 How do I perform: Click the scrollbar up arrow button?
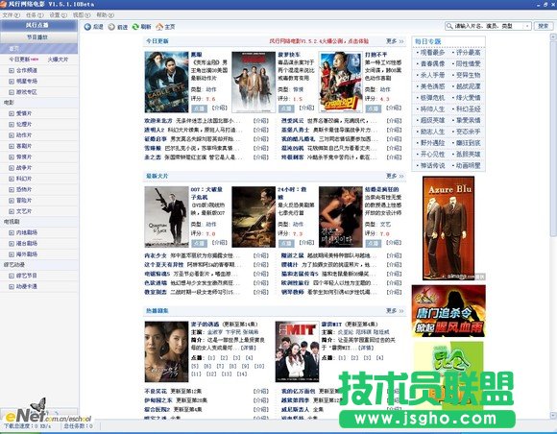pyautogui.click(x=553, y=36)
